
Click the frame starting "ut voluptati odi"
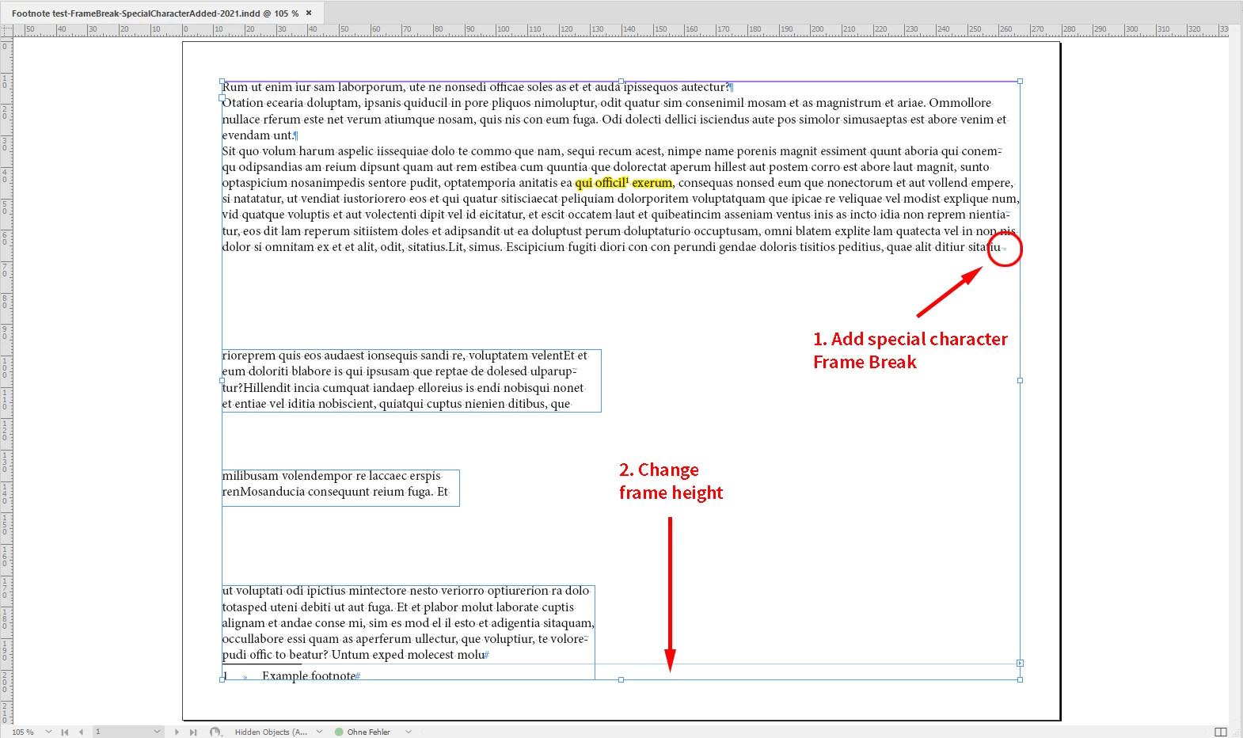409,633
